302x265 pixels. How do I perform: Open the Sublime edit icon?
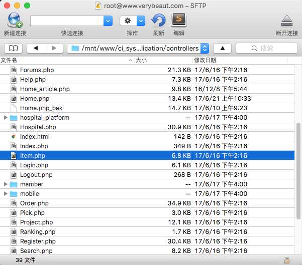tap(179, 20)
